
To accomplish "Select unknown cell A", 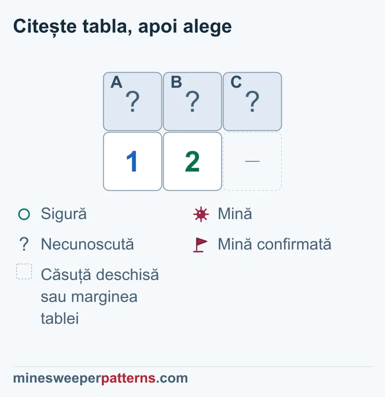I will pyautogui.click(x=133, y=102).
